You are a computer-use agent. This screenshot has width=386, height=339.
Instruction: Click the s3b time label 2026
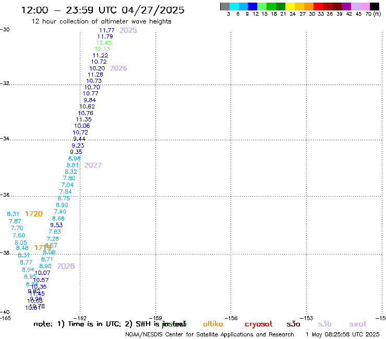118,68
